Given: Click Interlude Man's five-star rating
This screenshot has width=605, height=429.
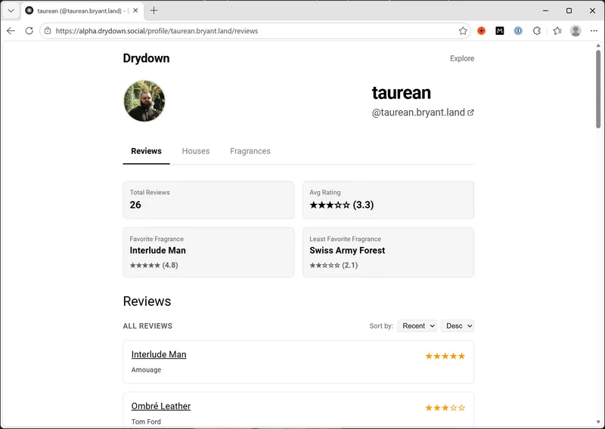Looking at the screenshot, I should pos(445,356).
